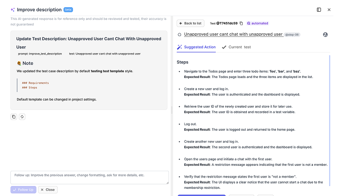
Task: Click the @step-08 tag
Action: 292,35
